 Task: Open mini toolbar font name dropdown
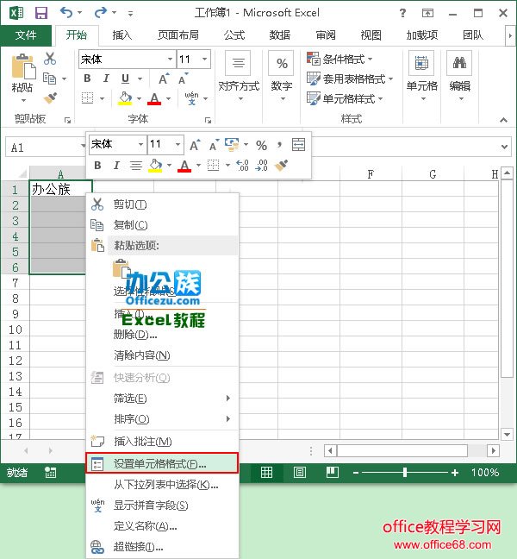pos(141,144)
